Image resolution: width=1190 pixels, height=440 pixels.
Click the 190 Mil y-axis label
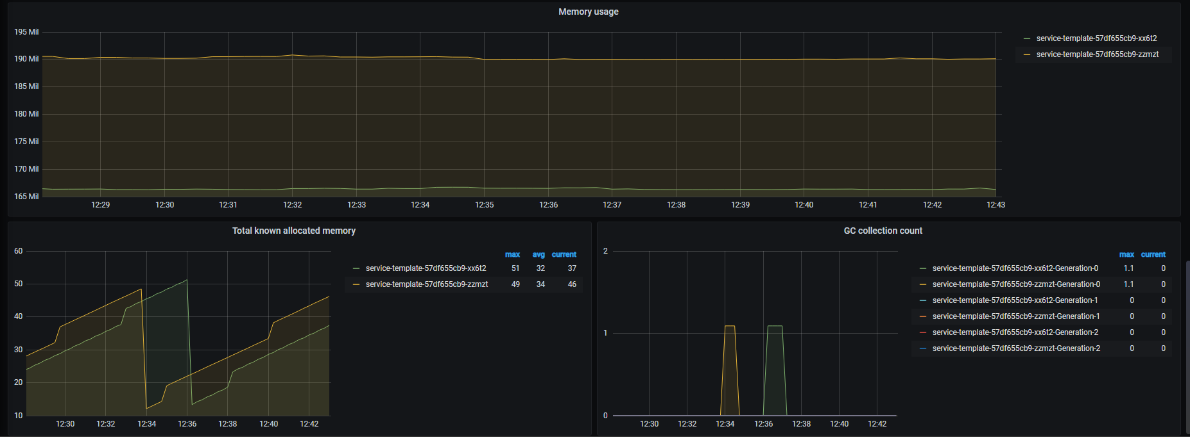[26, 59]
